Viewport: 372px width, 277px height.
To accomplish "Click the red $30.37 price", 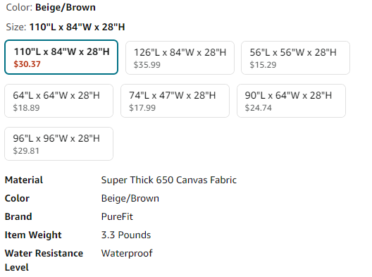I will click(x=27, y=64).
